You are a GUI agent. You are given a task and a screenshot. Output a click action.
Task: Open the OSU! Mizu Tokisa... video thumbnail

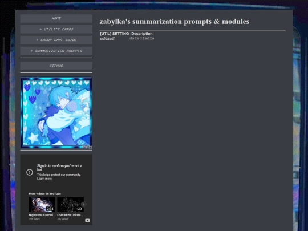click(70, 205)
